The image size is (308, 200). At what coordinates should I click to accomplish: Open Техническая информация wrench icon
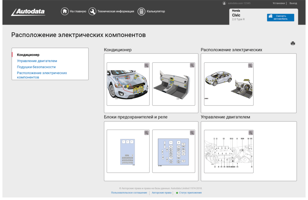pos(92,11)
